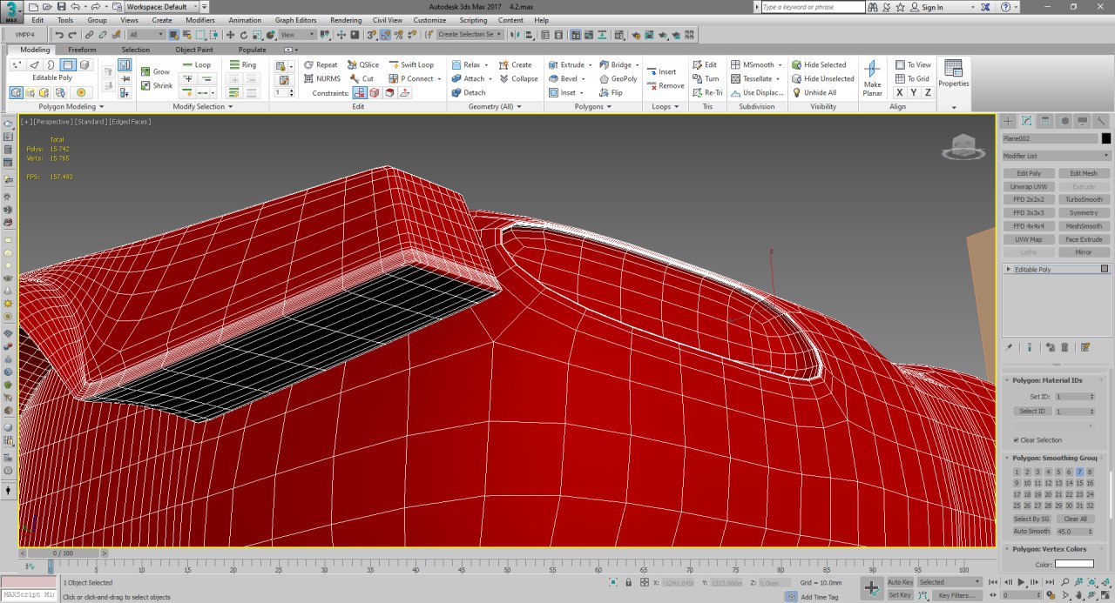The image size is (1115, 603).
Task: Expand the Geometry (All) panel
Action: click(495, 107)
